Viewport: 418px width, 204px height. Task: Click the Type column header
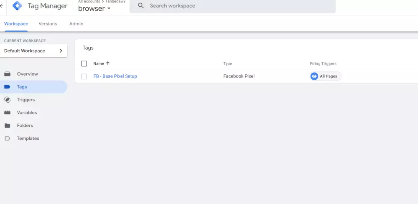click(228, 63)
